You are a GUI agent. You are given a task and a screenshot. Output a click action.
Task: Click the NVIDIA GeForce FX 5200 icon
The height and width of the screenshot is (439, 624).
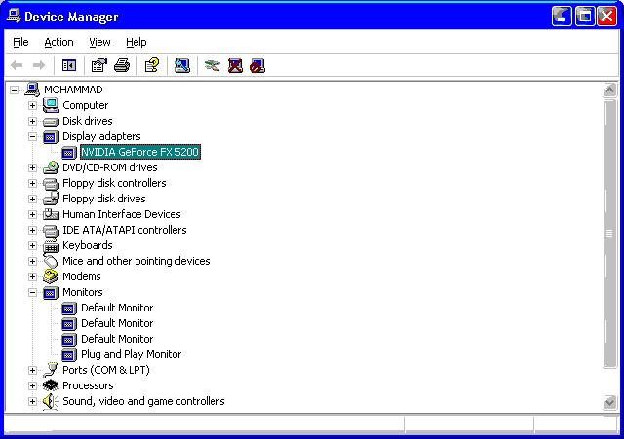click(69, 153)
